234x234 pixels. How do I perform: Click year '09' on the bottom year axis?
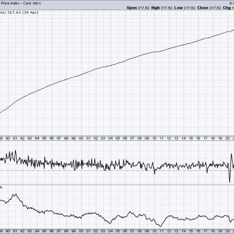coord(147,231)
